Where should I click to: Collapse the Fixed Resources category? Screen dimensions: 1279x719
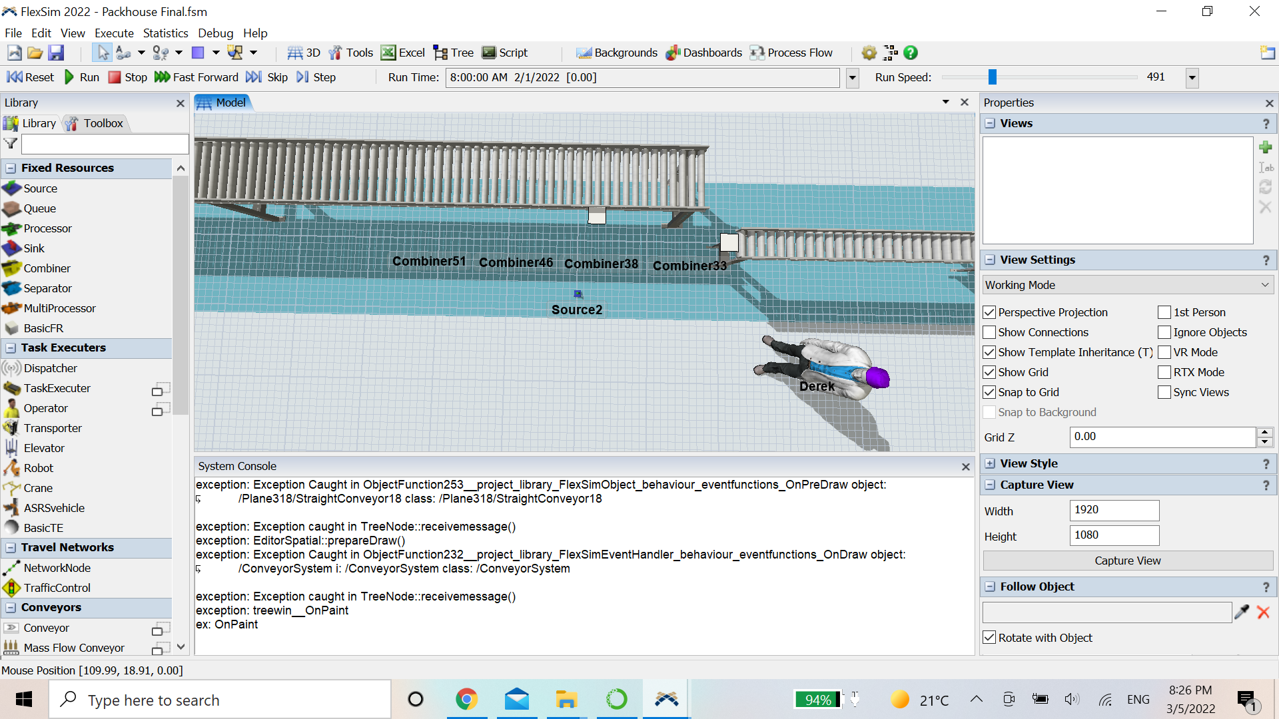click(x=11, y=168)
